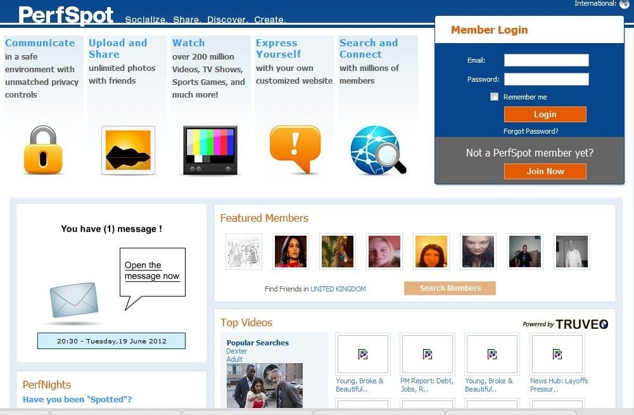Image resolution: width=634 pixels, height=415 pixels.
Task: Click Not a PerfSpot member yet? text
Action: (529, 153)
